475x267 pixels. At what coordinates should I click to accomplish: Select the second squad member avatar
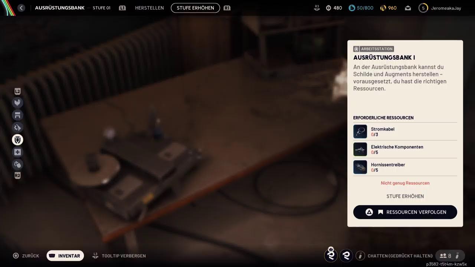click(346, 255)
